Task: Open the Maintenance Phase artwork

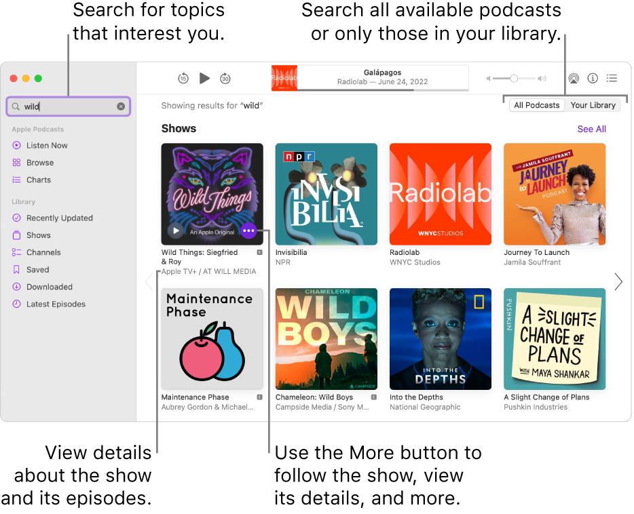Action: pos(212,339)
